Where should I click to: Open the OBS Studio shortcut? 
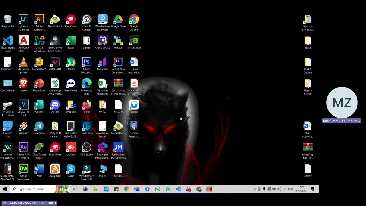tap(87, 150)
